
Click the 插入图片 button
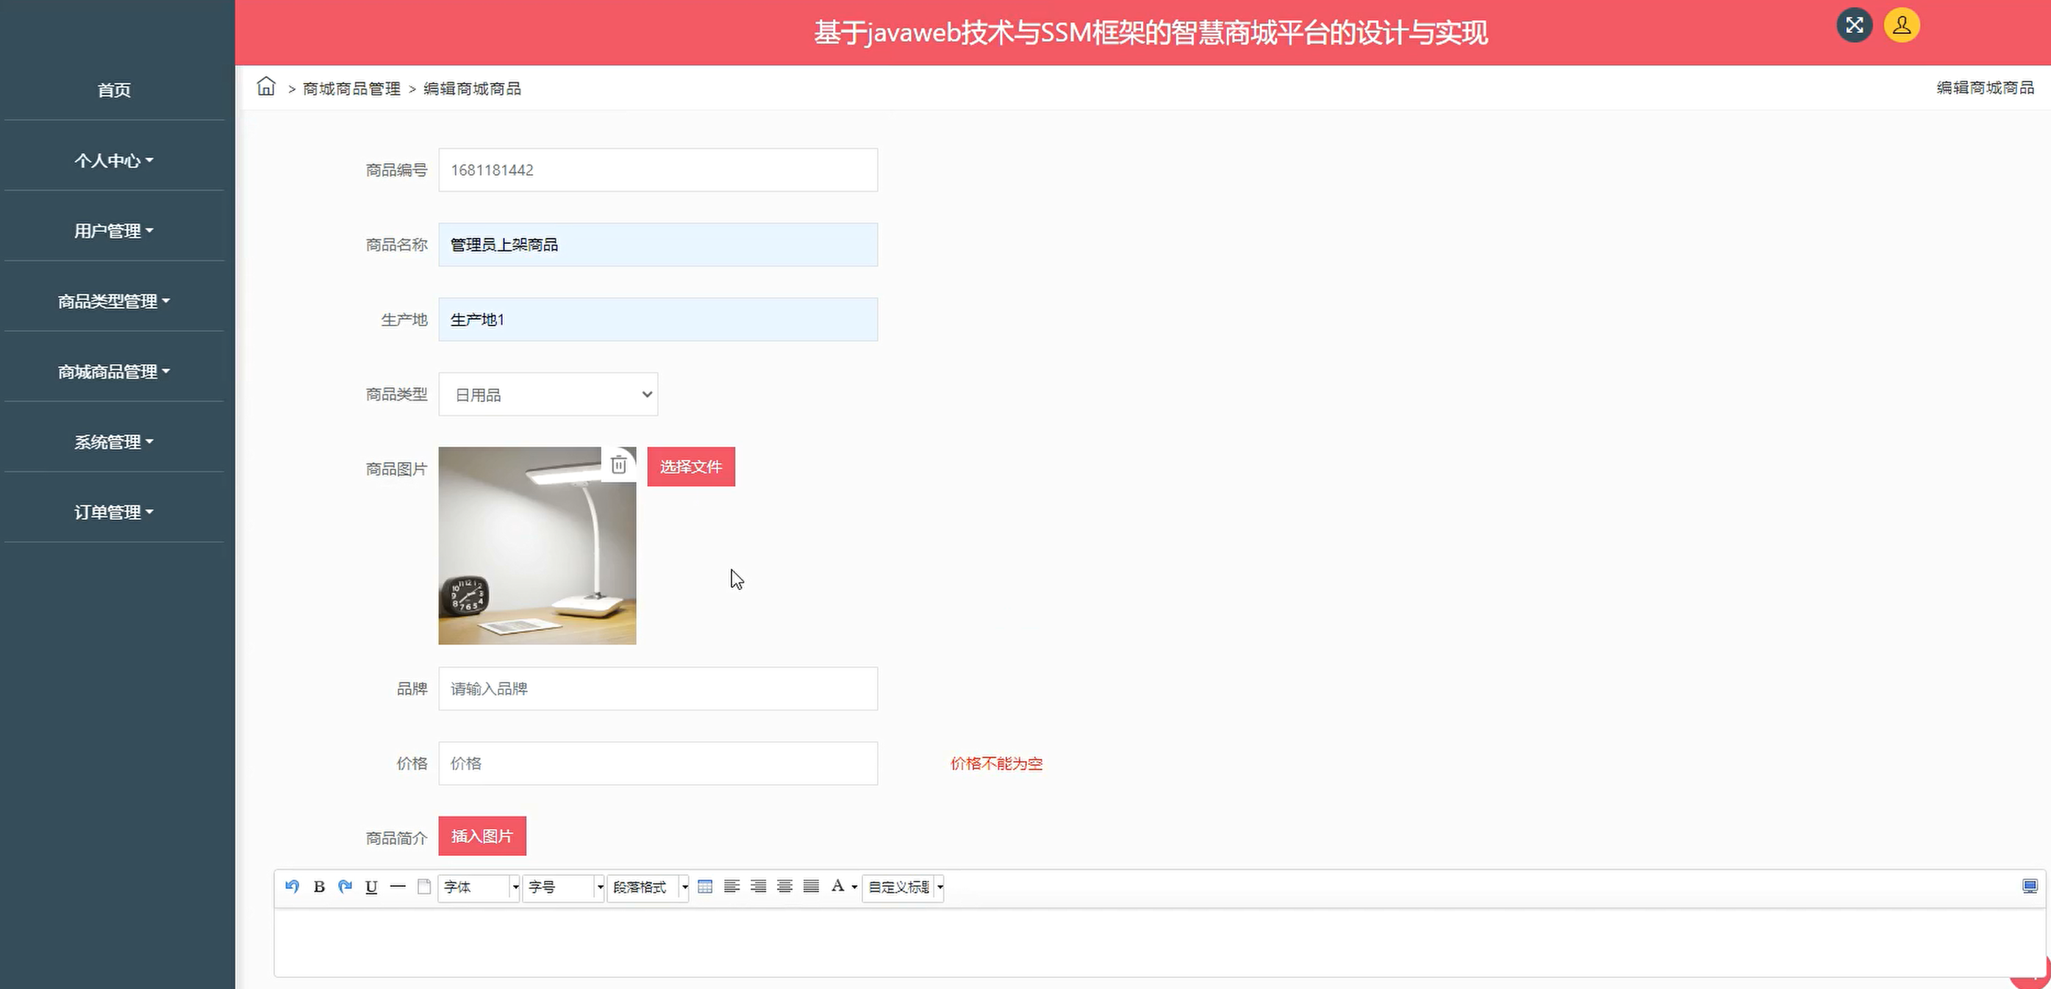(482, 836)
